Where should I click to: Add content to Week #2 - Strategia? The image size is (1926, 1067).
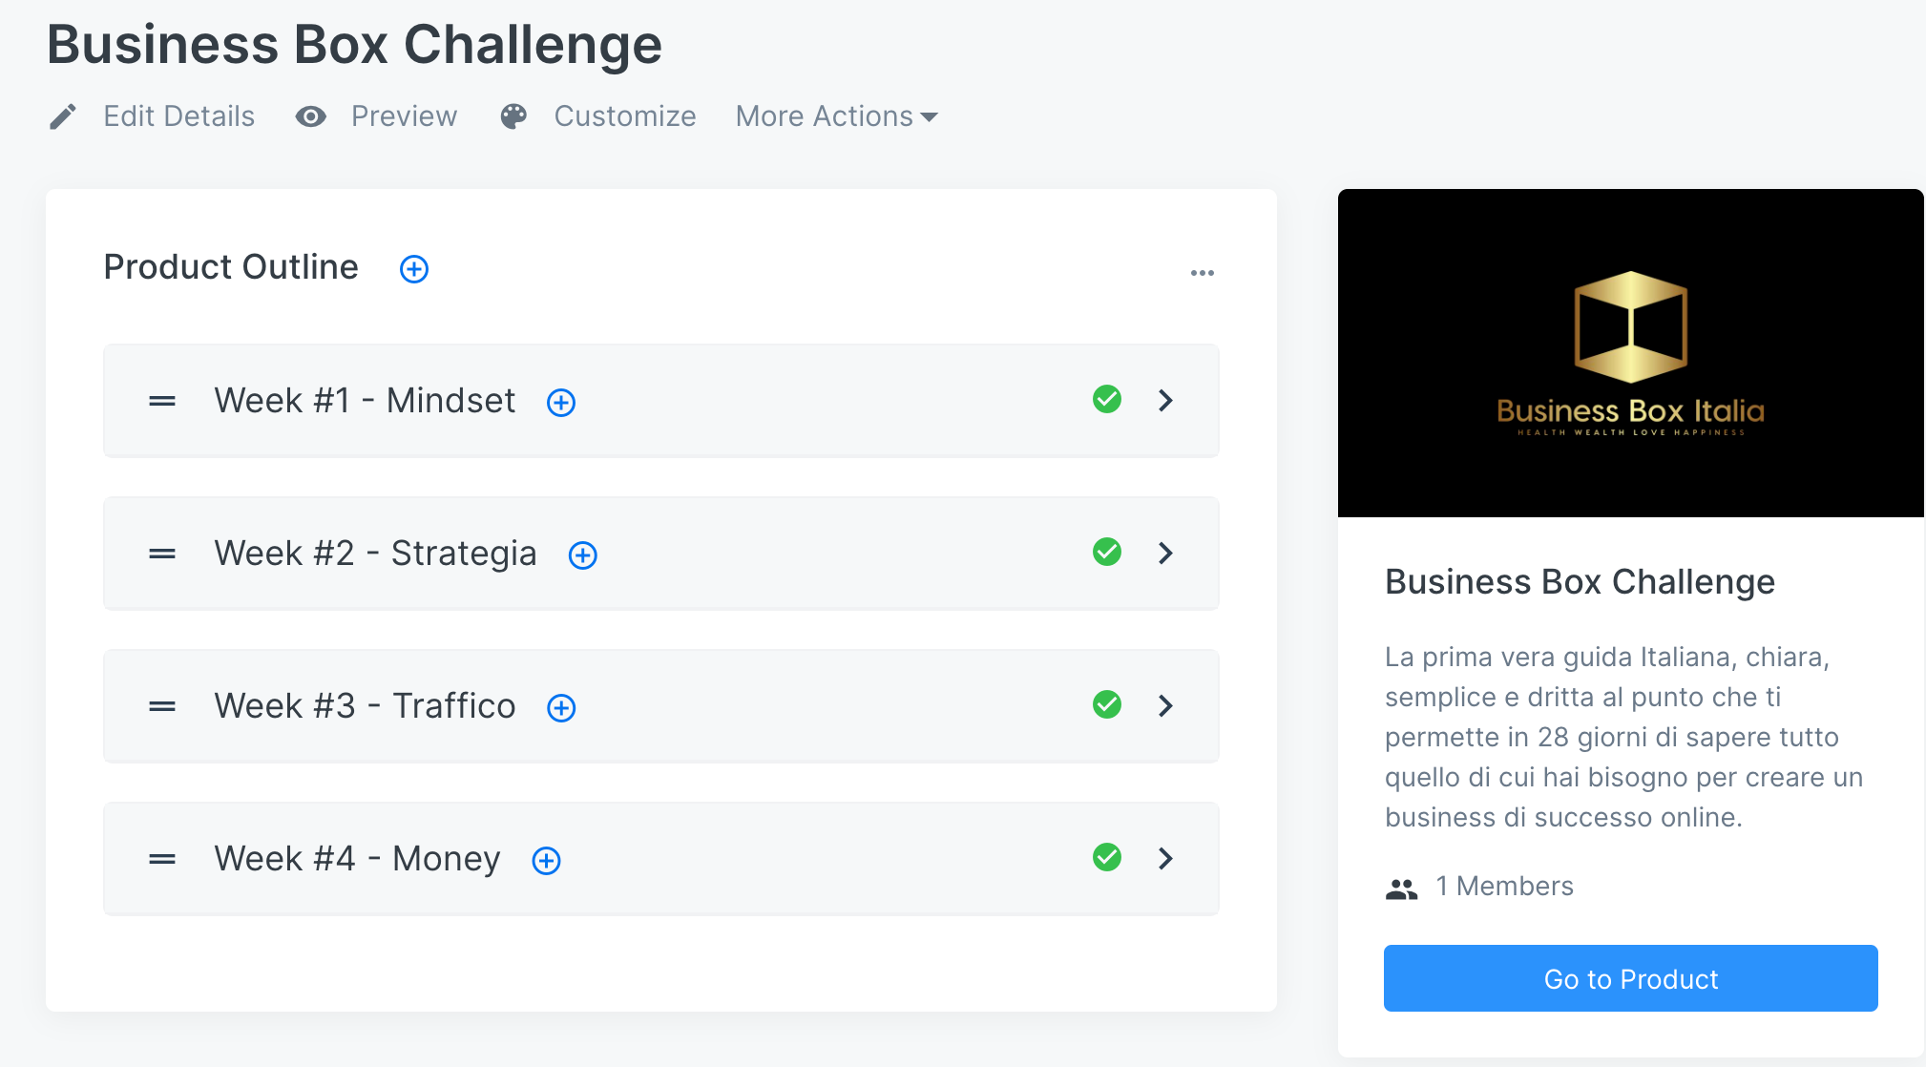click(x=583, y=555)
